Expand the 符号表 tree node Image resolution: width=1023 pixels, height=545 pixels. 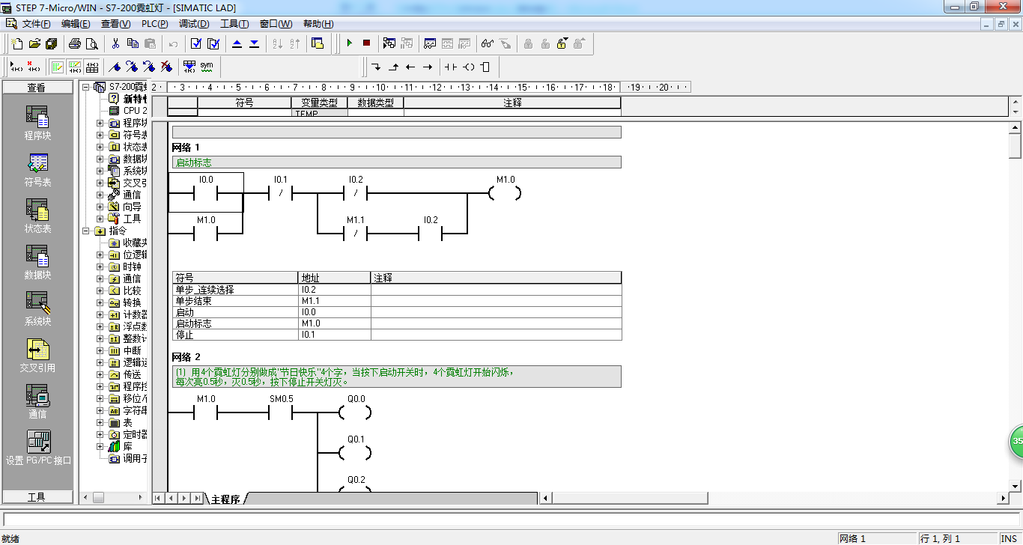point(100,135)
